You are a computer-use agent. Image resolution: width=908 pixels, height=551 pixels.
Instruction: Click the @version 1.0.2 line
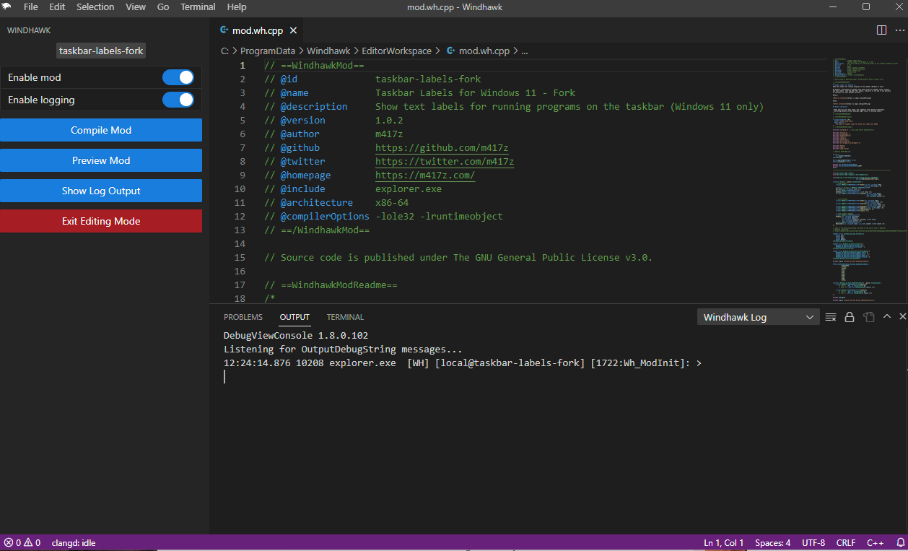coord(333,121)
